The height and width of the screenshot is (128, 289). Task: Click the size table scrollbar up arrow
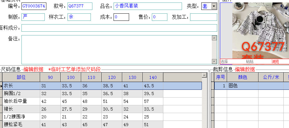(x=204, y=75)
